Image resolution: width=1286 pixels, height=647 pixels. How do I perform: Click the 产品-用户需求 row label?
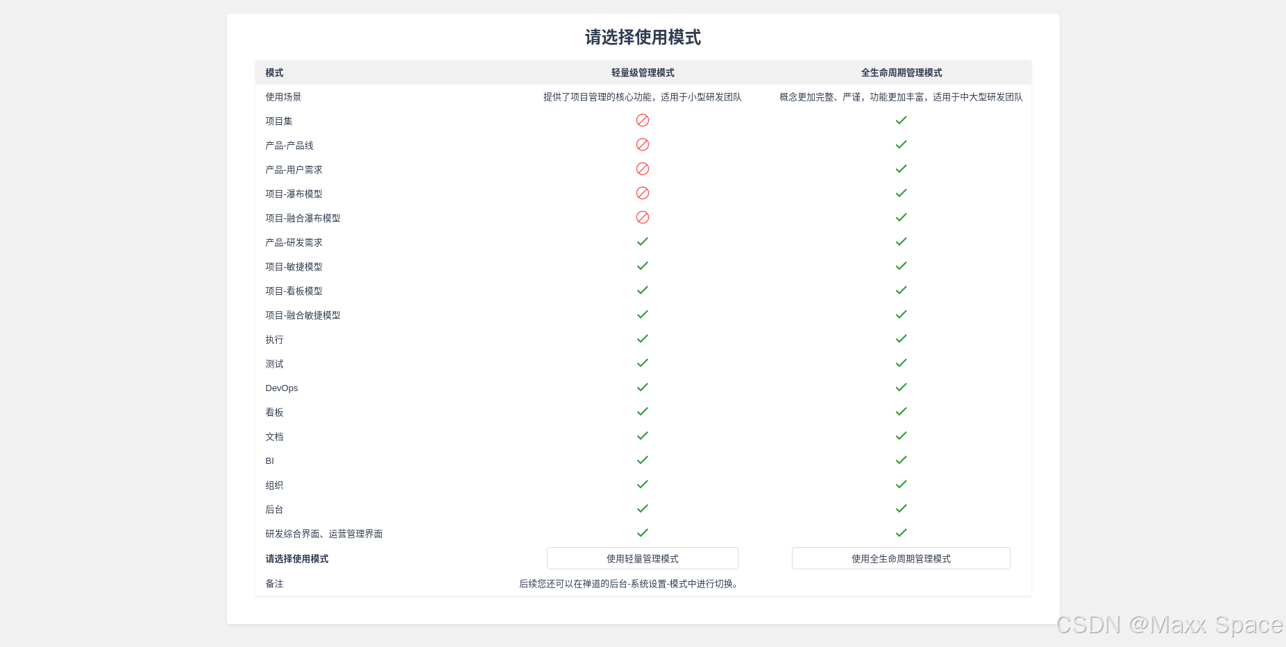coord(294,170)
